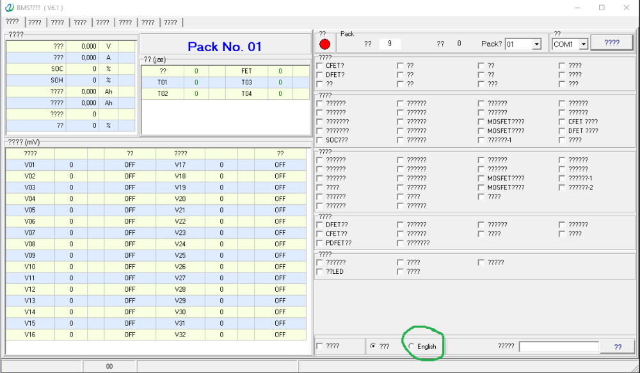Select the V12 cell label
Screen dimensions: 640x373
[30, 289]
